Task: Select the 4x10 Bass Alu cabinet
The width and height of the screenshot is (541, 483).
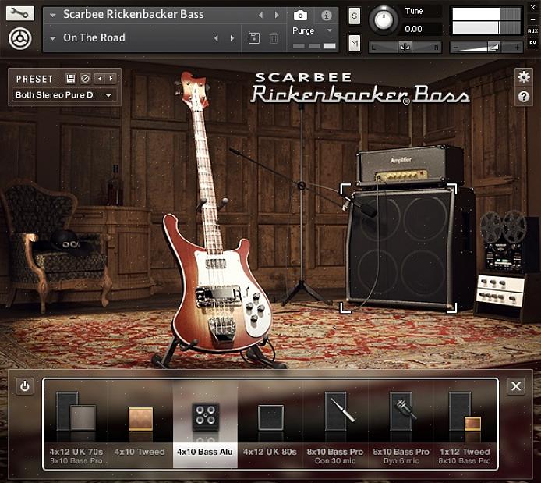Action: coord(205,424)
